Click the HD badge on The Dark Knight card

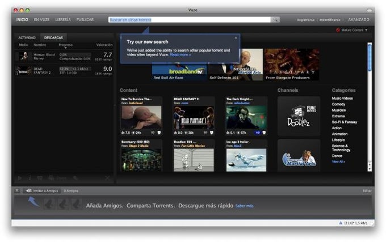click(258, 133)
